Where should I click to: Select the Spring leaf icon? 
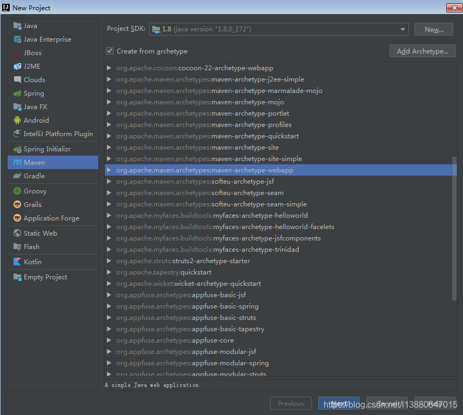point(17,93)
